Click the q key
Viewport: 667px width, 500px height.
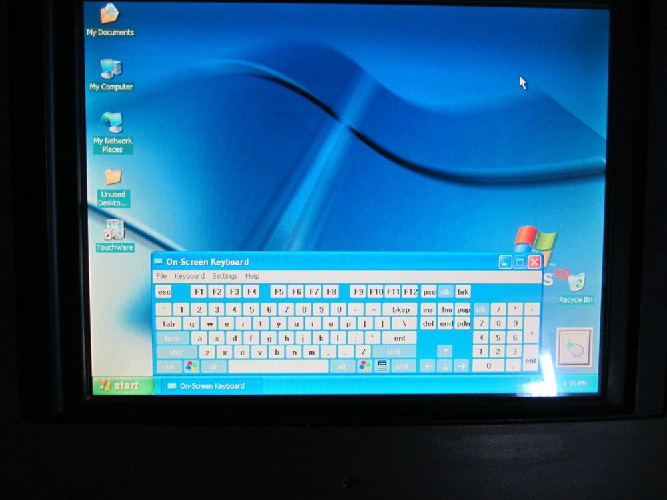[192, 324]
